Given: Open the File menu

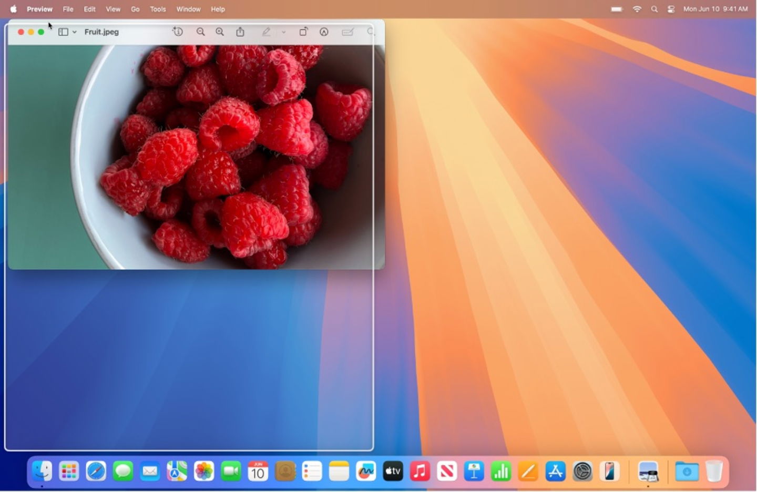Looking at the screenshot, I should (68, 9).
